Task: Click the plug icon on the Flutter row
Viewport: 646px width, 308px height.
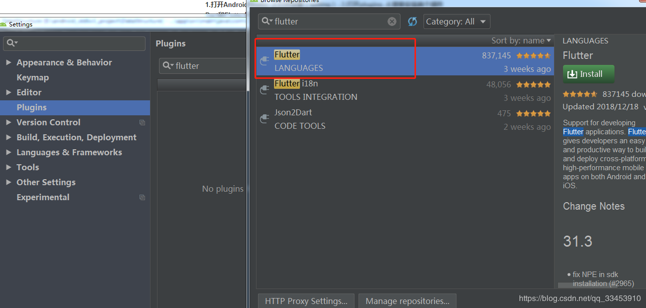Action: (x=265, y=61)
